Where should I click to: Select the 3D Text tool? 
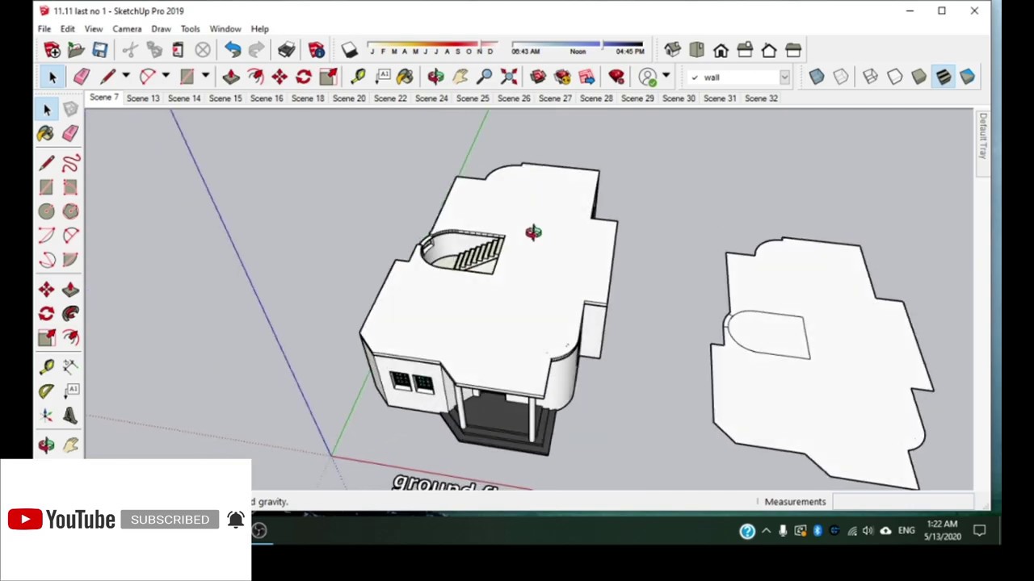pos(70,416)
